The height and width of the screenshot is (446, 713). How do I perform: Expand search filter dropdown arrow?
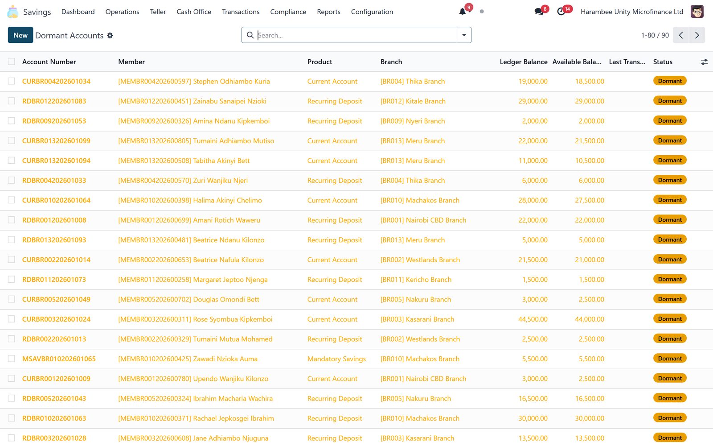click(464, 35)
